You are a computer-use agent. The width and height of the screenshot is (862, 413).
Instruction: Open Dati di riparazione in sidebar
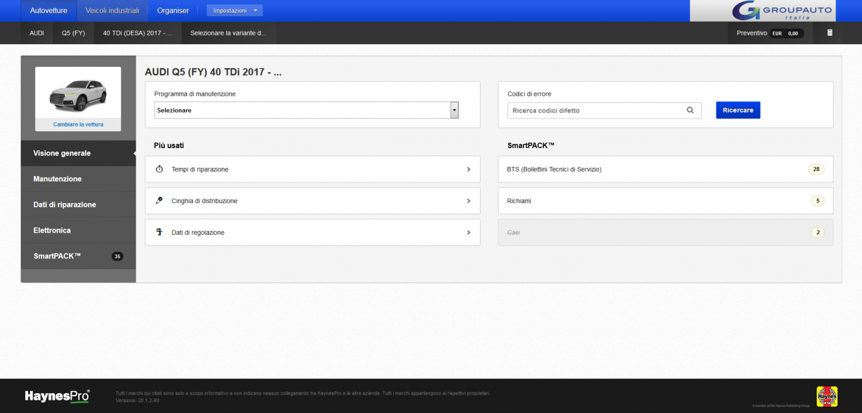[78, 205]
